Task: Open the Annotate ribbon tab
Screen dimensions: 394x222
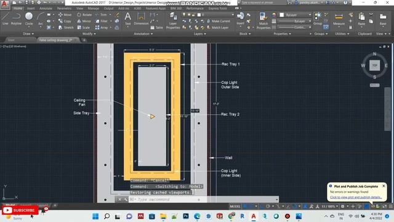Action: (46, 8)
